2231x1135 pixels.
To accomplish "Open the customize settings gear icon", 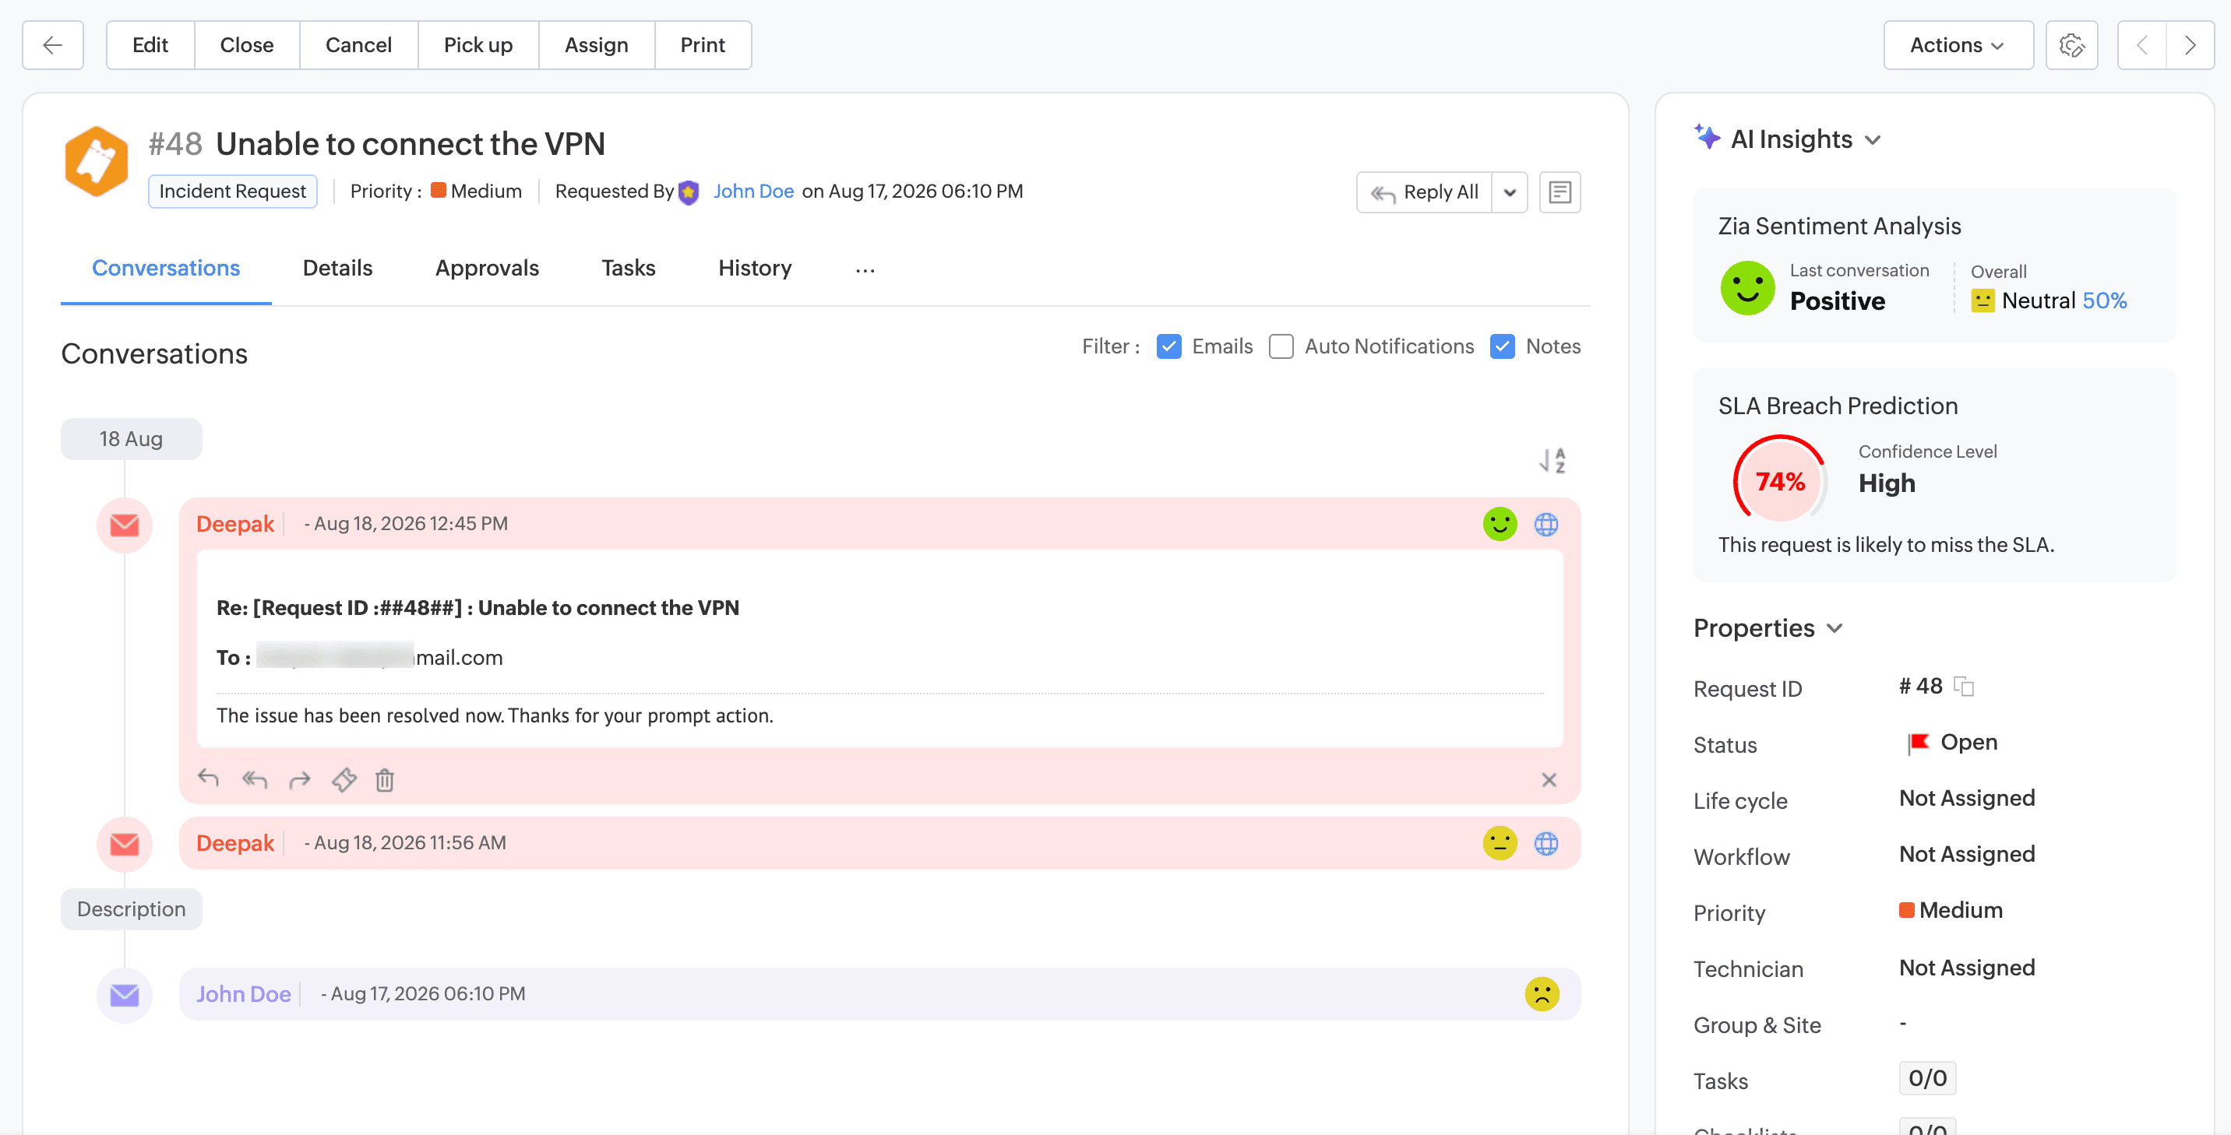I will click(x=2071, y=45).
